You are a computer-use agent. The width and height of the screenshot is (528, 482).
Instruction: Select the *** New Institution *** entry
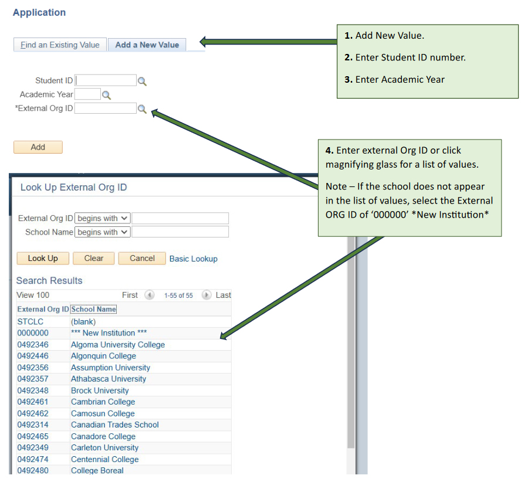[109, 333]
